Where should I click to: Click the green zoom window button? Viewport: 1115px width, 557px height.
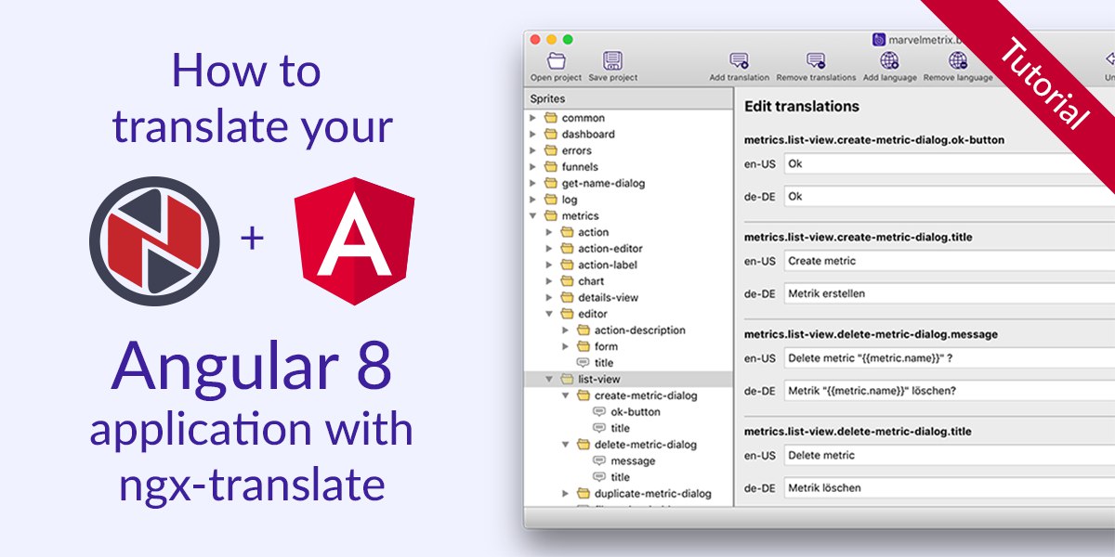pos(568,40)
